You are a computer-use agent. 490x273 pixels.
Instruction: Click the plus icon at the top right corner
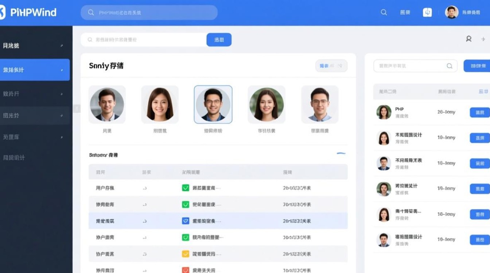[483, 39]
